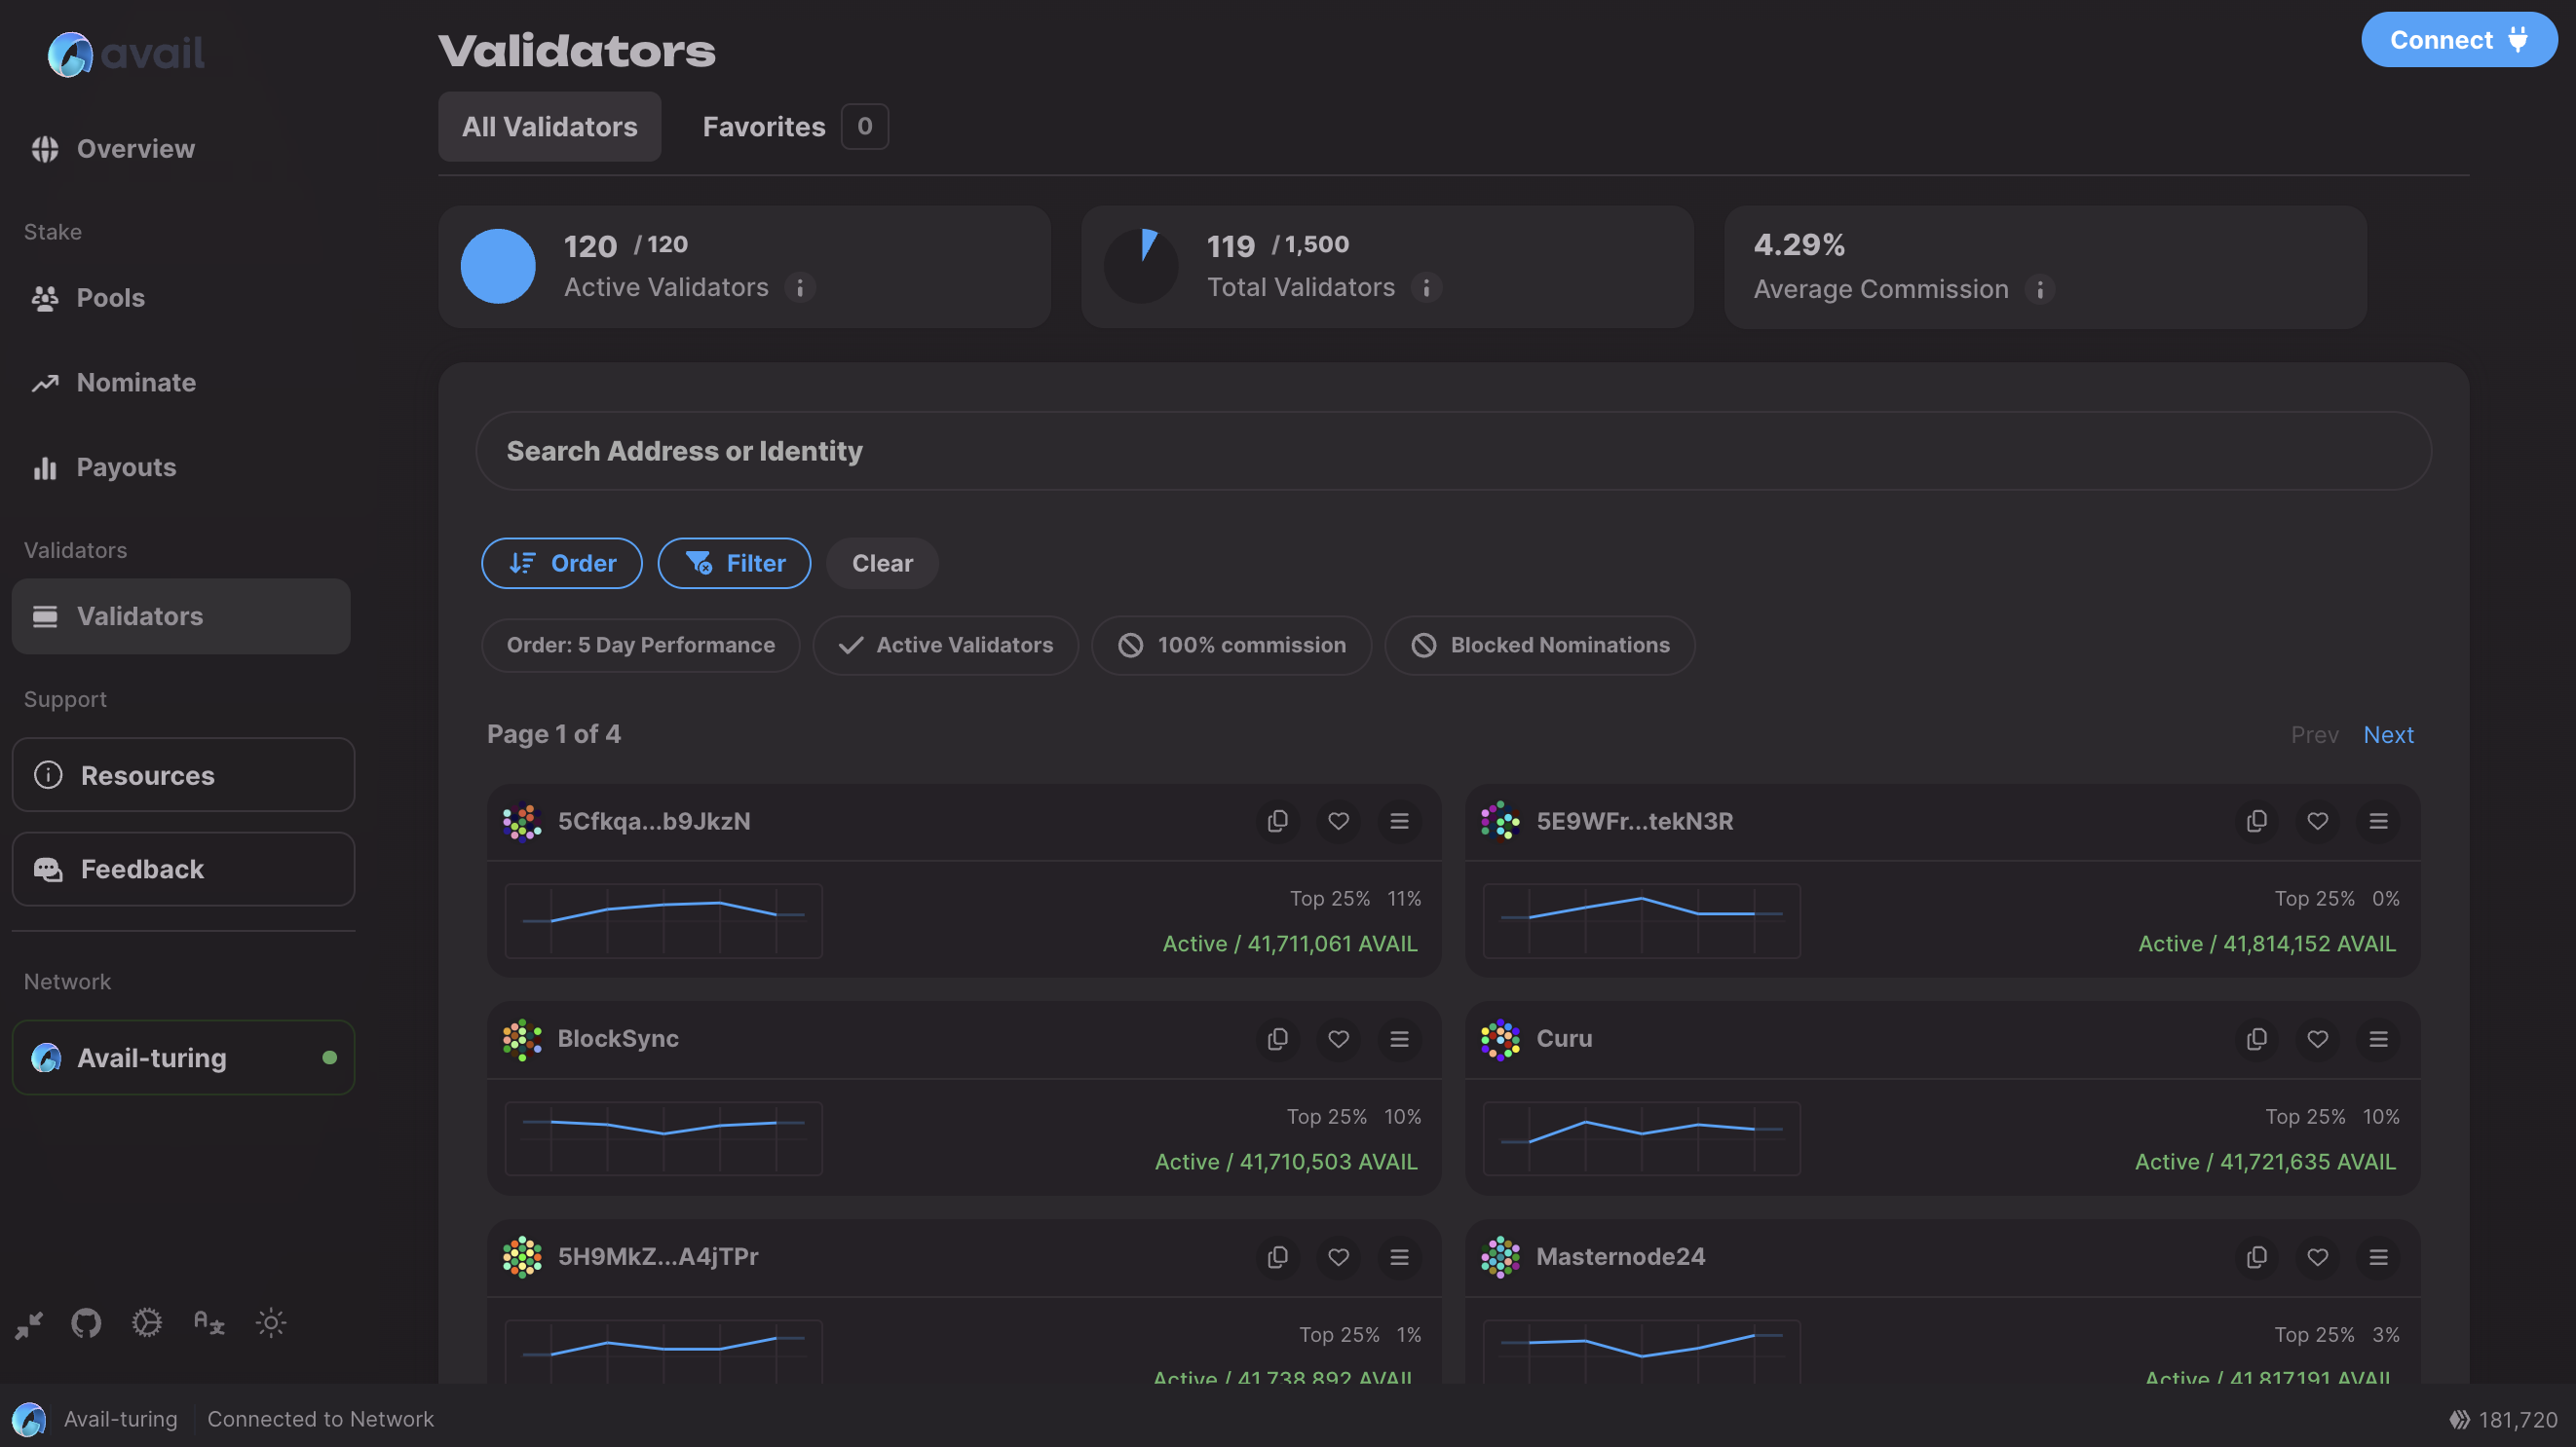The height and width of the screenshot is (1447, 2576).
Task: Go to Nominate in sidebar
Action: click(x=136, y=382)
